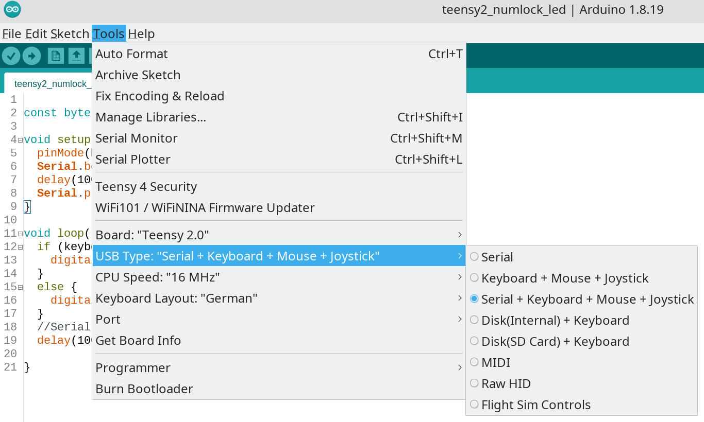Open the File menu
This screenshot has width=704, height=422.
click(x=12, y=33)
